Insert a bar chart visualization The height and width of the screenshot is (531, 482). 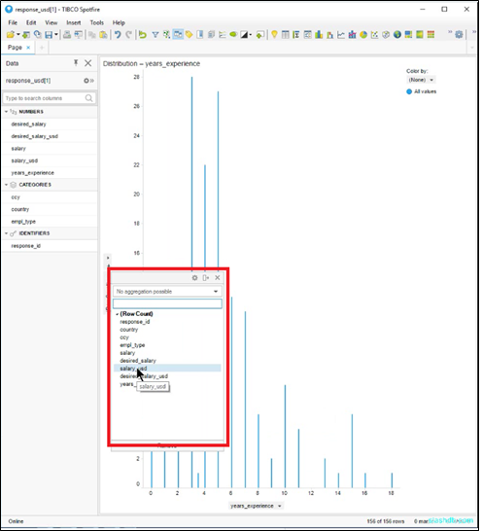319,35
